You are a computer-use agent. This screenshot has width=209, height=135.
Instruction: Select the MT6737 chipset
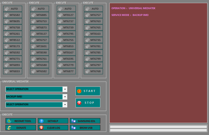pos(66,21)
